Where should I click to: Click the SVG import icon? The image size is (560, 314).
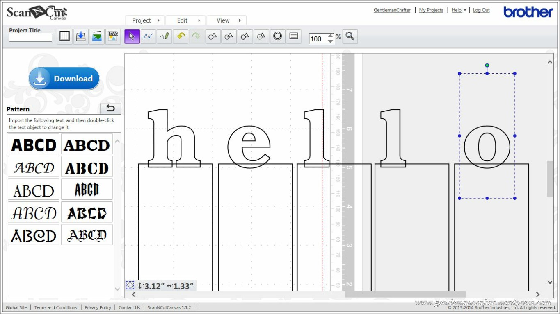point(113,36)
